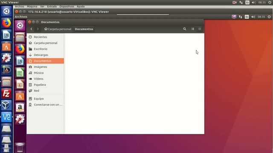273x153 pixels.
Task: Open Ubuntu Software in outer launcher
Action: click(6, 46)
